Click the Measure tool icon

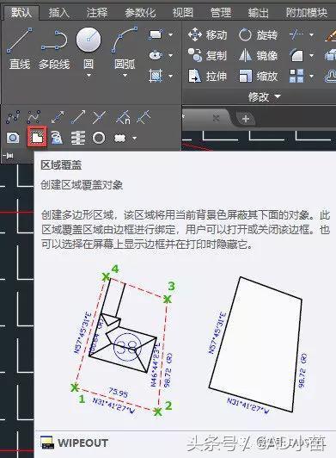coord(144,117)
